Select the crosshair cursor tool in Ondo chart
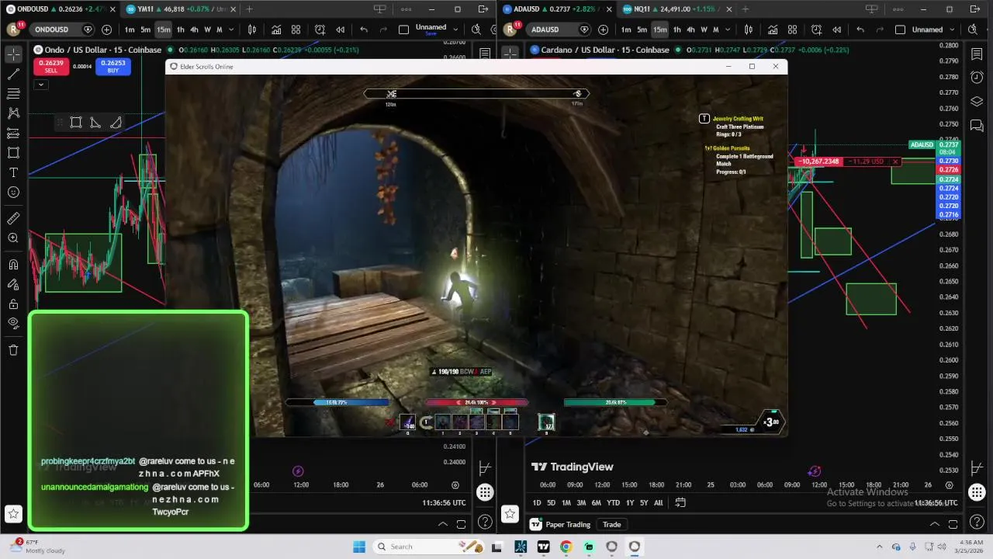This screenshot has width=993, height=559. point(13,54)
